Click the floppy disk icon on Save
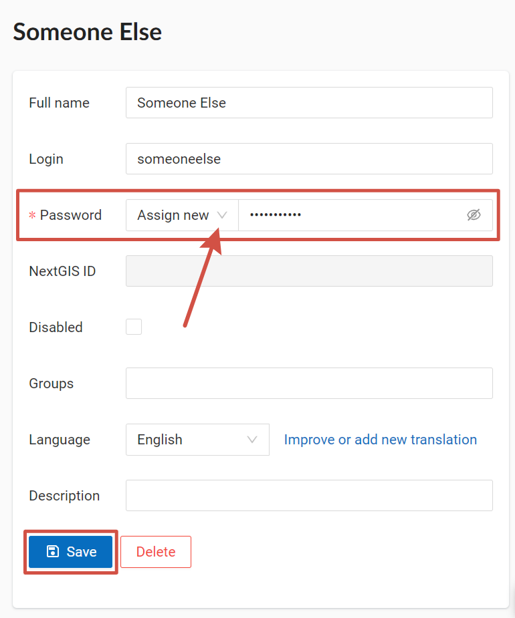Image resolution: width=515 pixels, height=618 pixels. pos(53,551)
